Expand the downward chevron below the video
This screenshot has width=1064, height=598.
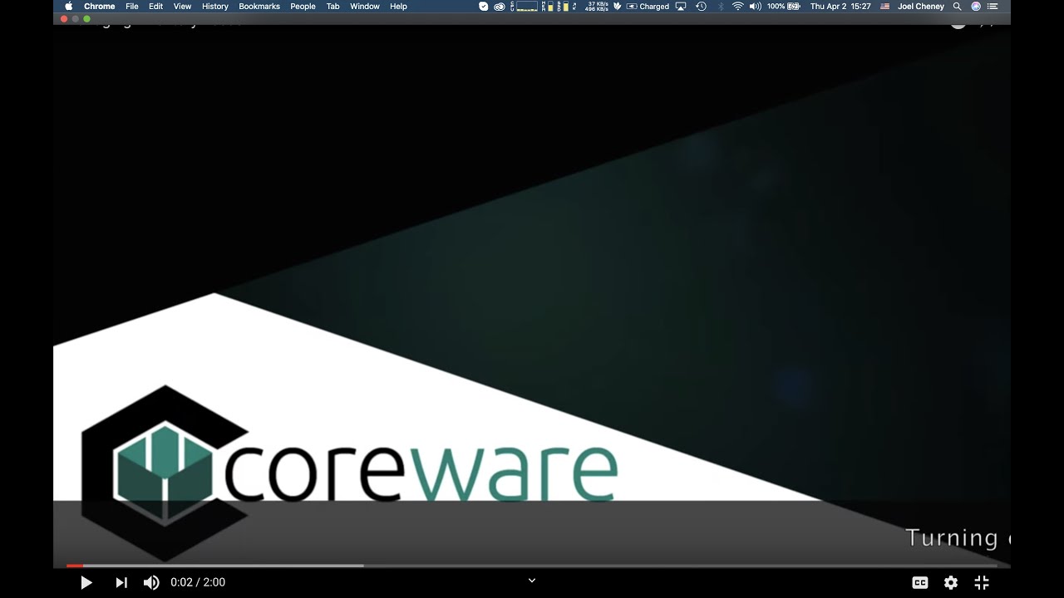(x=532, y=581)
